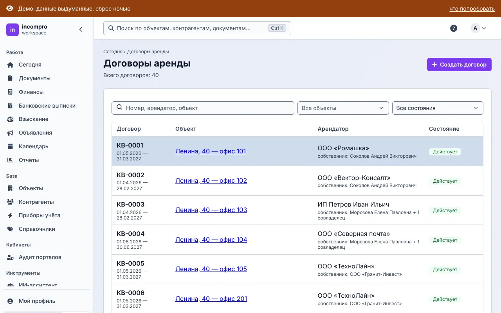Click the tags icon beside Справочники
Screen dimensions: 501x313
[11, 229]
